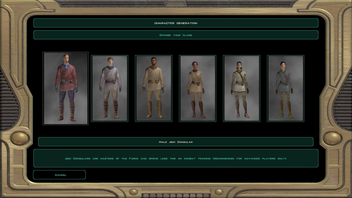The height and width of the screenshot is (198, 352).
Task: Choose the male character with the blue collar
Action: click(x=110, y=88)
